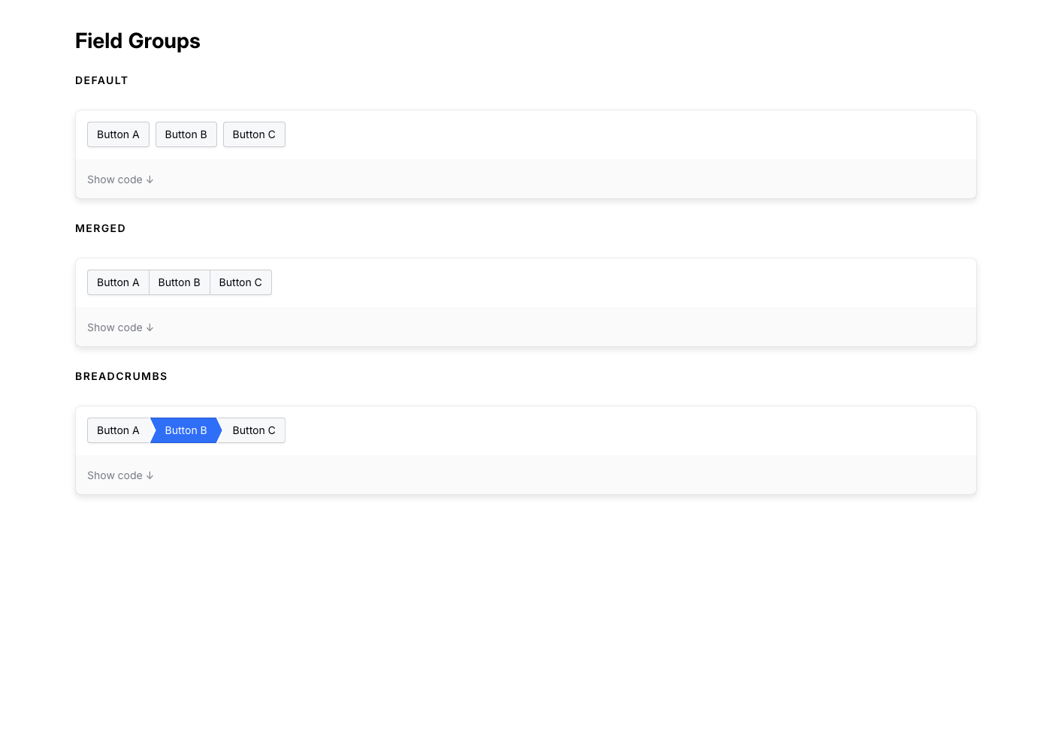Choose Button C in the Merged group
Screen dimensions: 1052x751
[240, 282]
